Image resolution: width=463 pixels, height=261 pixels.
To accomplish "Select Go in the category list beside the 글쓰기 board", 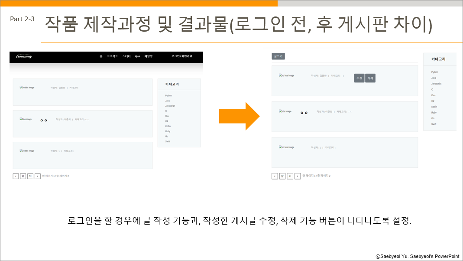I will (433, 118).
